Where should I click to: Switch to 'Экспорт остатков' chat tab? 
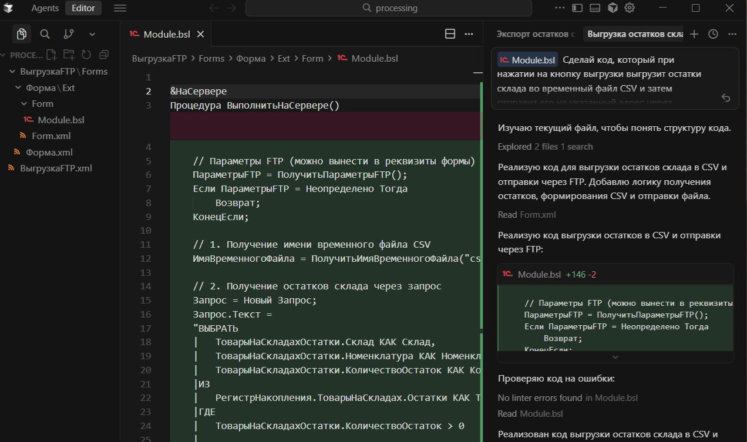536,34
